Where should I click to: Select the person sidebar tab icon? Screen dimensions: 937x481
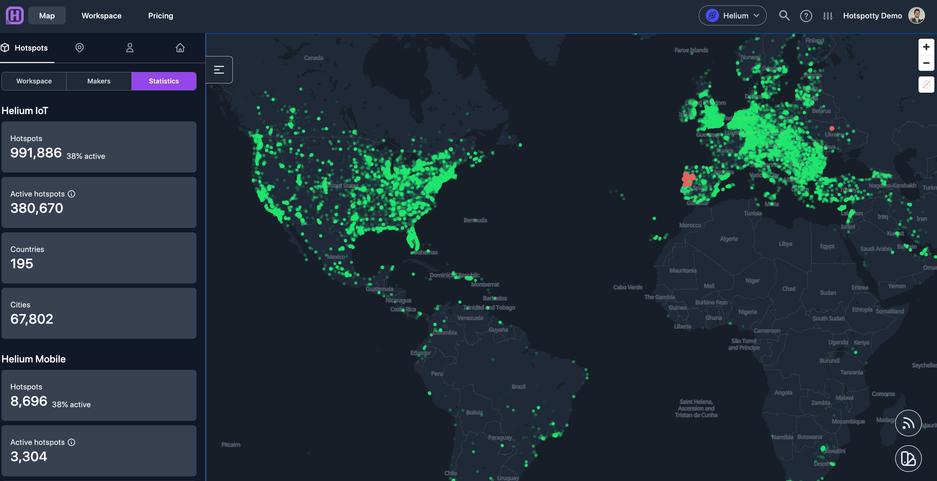(130, 48)
